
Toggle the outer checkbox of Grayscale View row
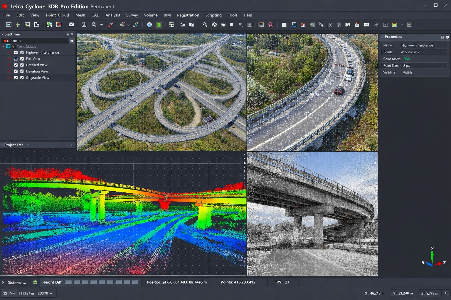click(x=16, y=78)
